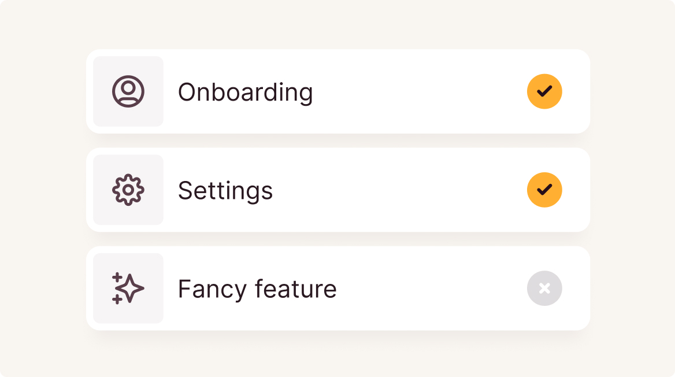
Task: Select the cogwheel icon tile
Action: click(128, 190)
